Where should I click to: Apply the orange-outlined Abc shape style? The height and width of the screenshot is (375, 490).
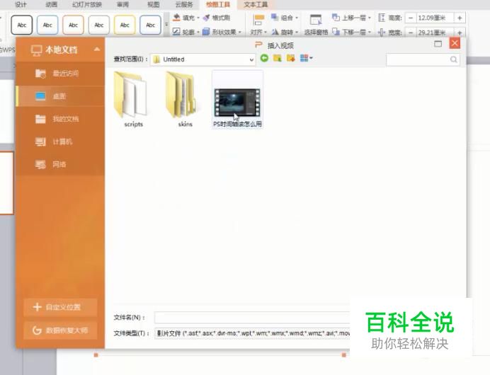point(73,25)
